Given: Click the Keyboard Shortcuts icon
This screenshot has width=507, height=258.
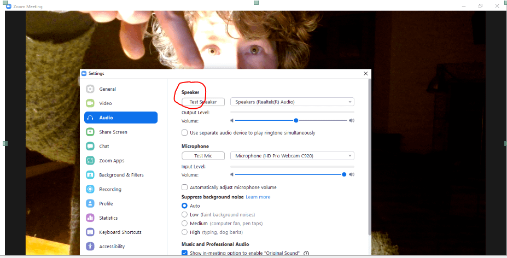Looking at the screenshot, I should point(90,232).
